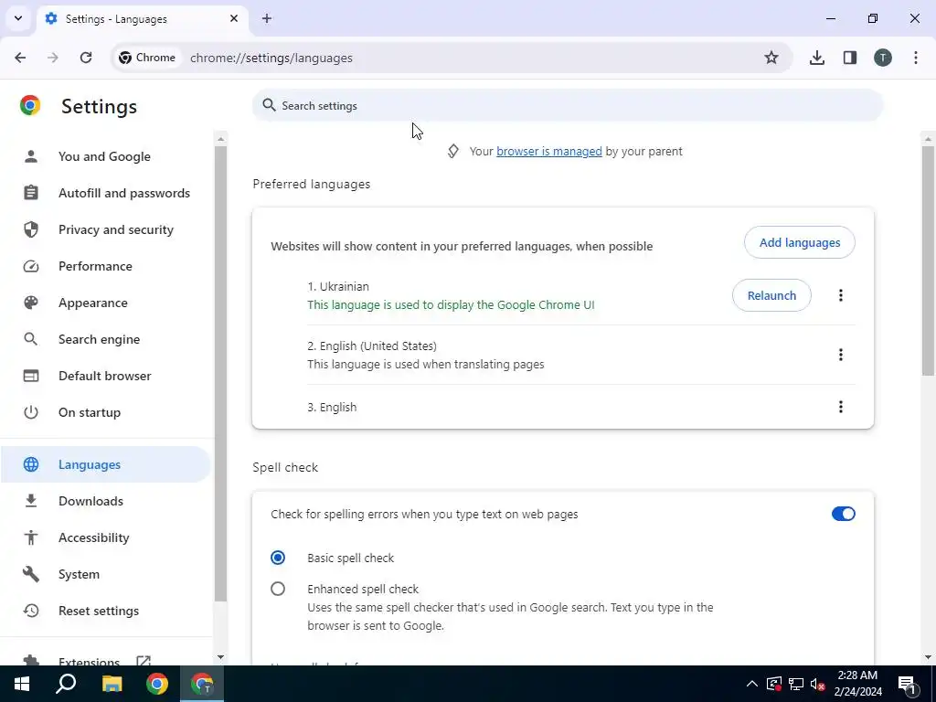Click the Chrome site info chip
This screenshot has width=936, height=702.
[147, 58]
